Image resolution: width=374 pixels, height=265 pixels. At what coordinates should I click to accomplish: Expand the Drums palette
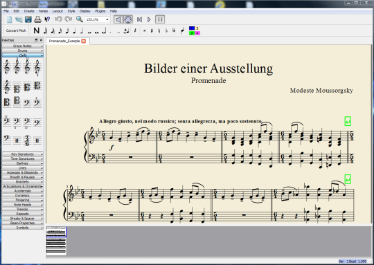coord(23,51)
